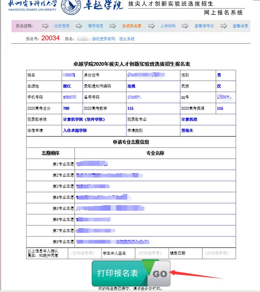Viewport: 260px width, 292px height.
Task: Select the 生成报名表 step
Action: tap(132, 26)
